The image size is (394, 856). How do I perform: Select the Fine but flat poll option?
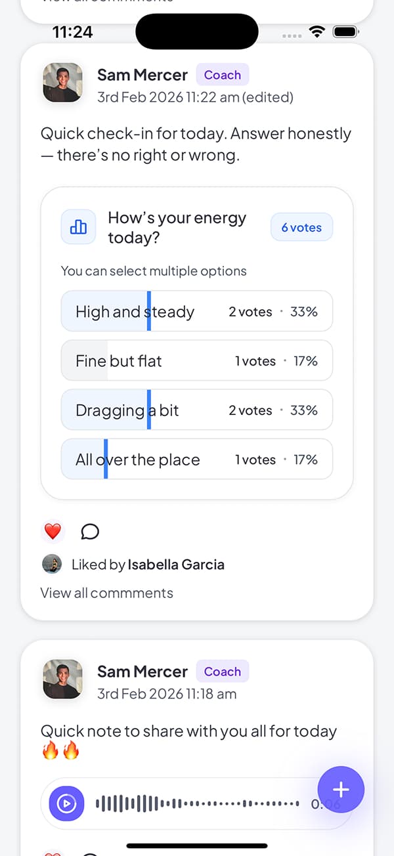point(196,360)
